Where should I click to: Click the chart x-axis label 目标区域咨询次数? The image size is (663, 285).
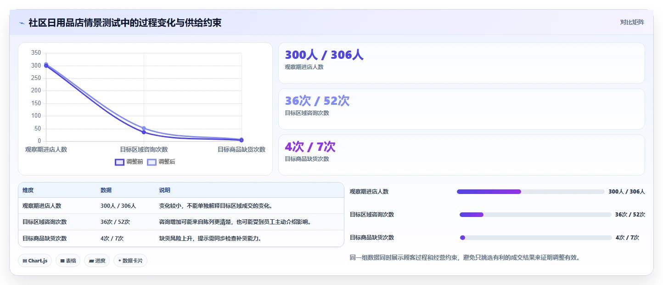[x=144, y=149]
